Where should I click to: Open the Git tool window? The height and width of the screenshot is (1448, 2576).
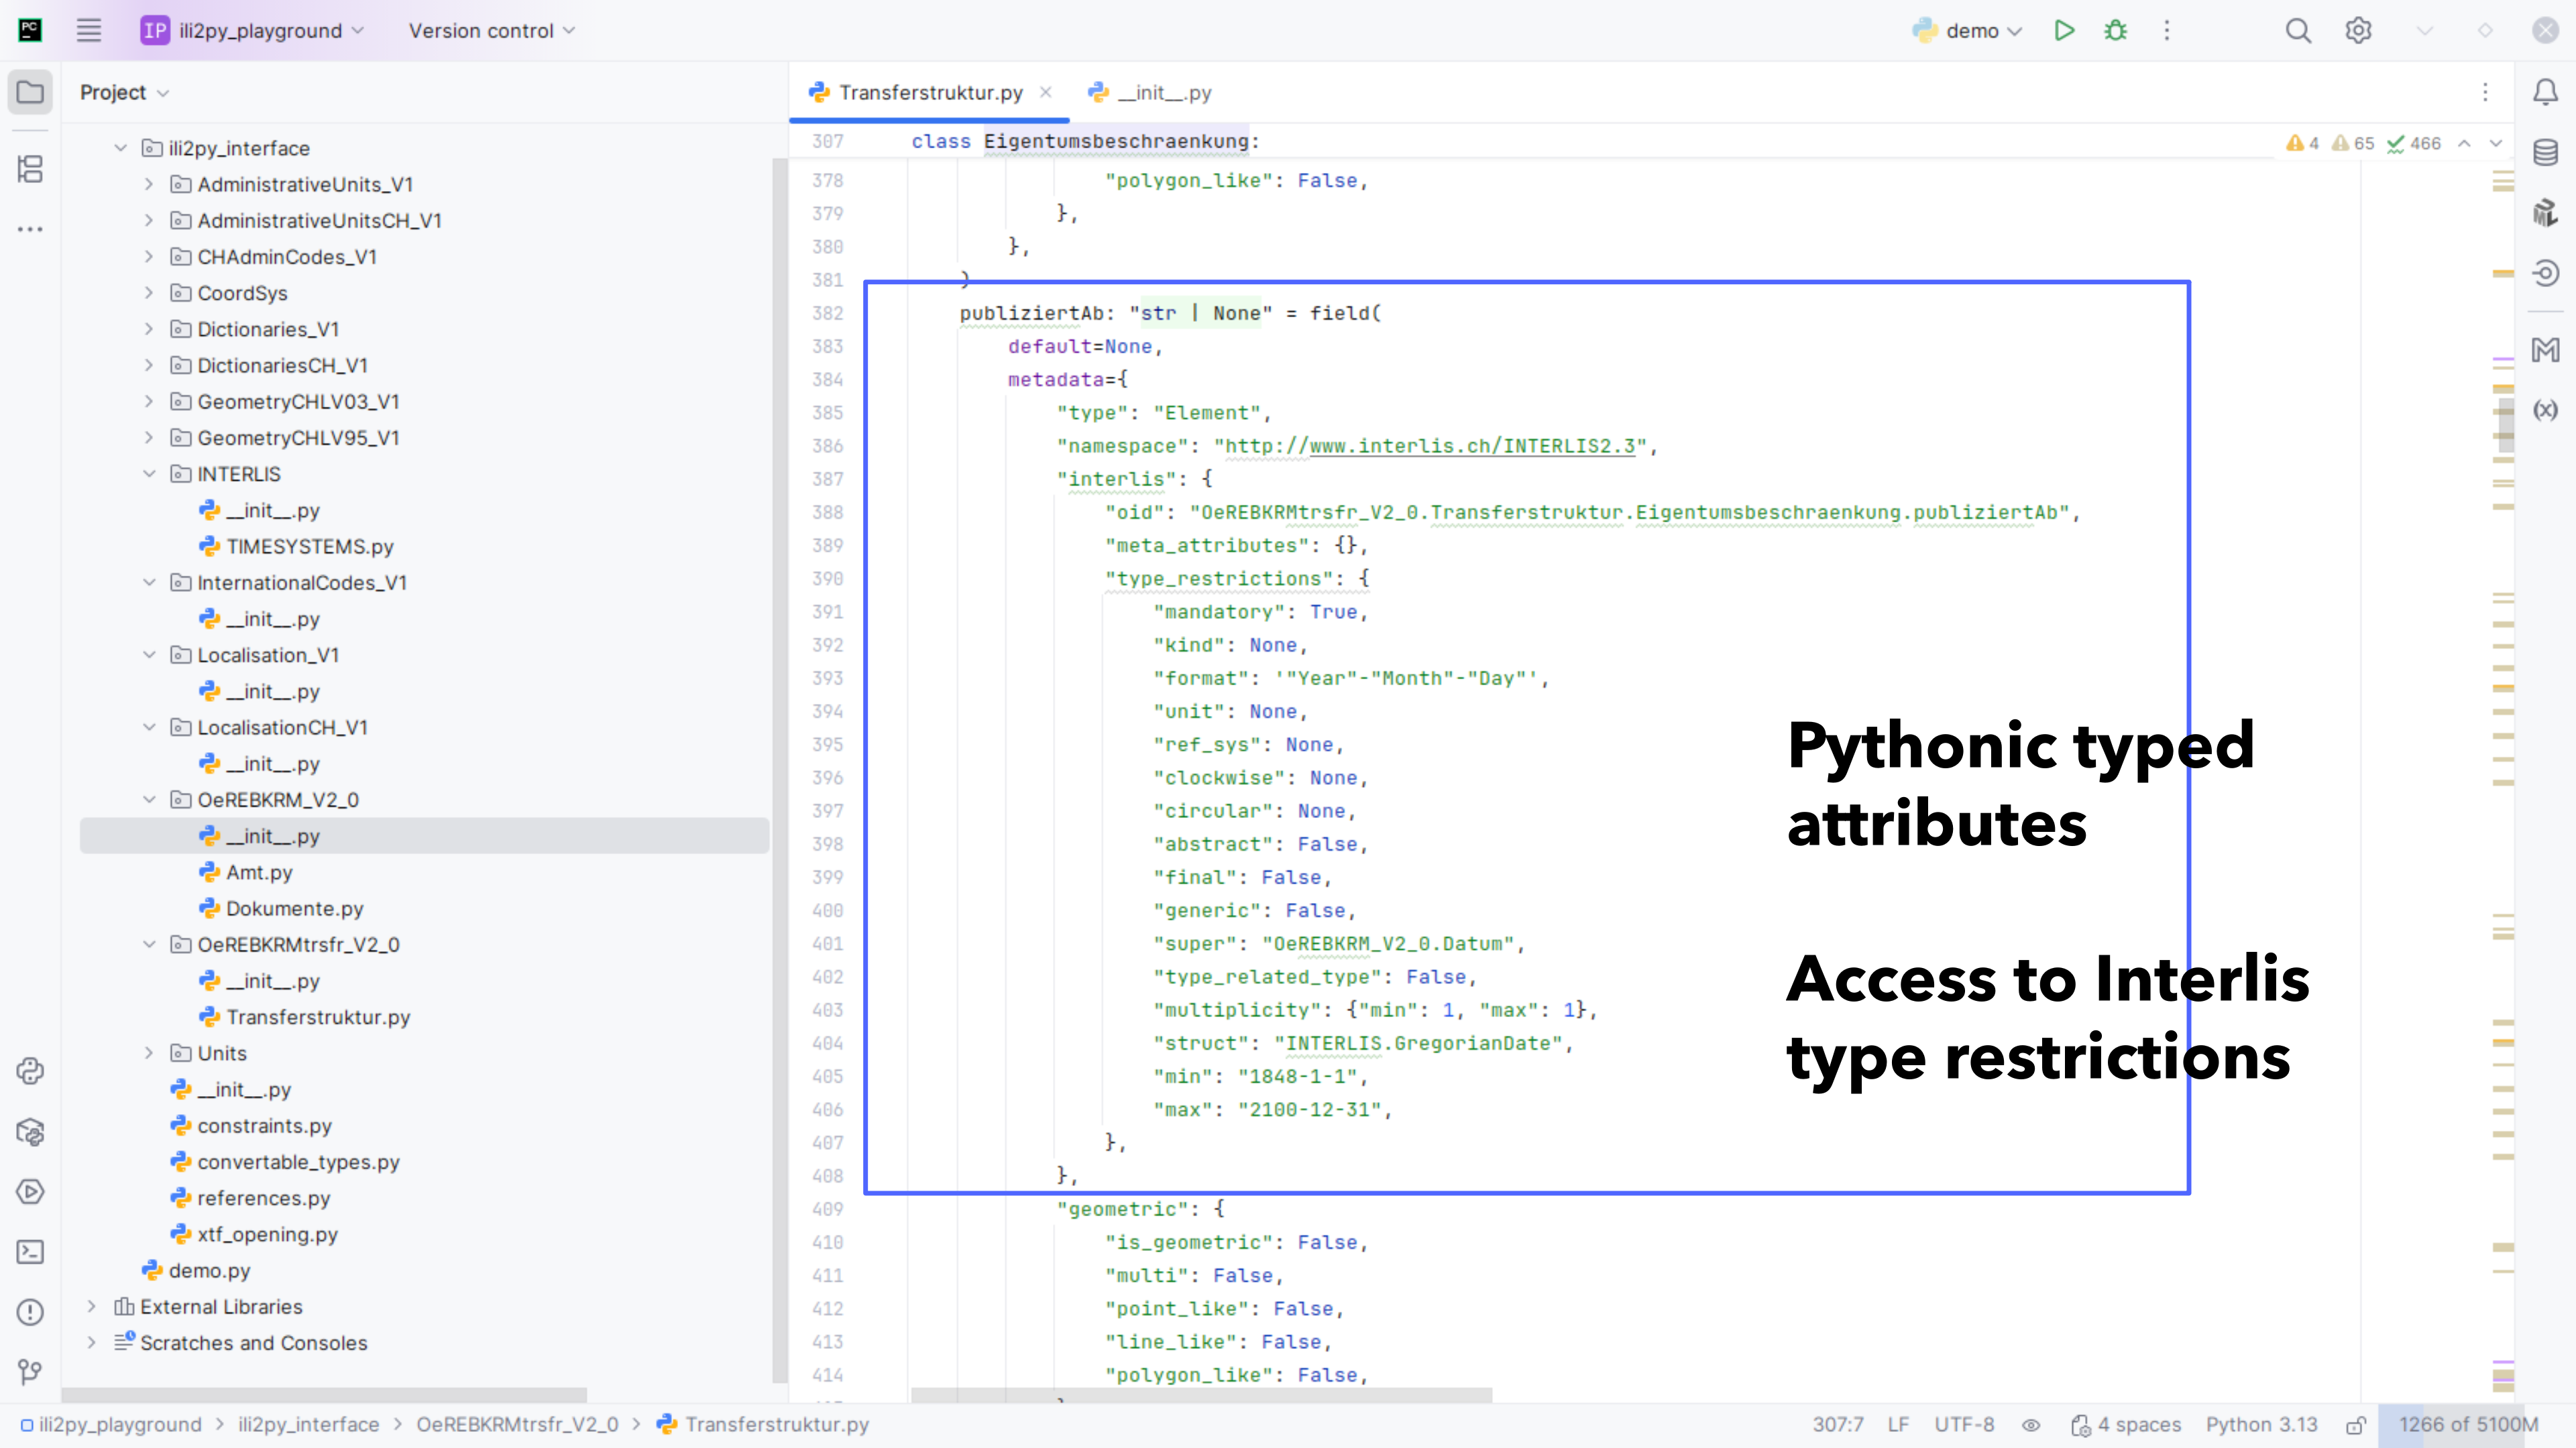30,1371
